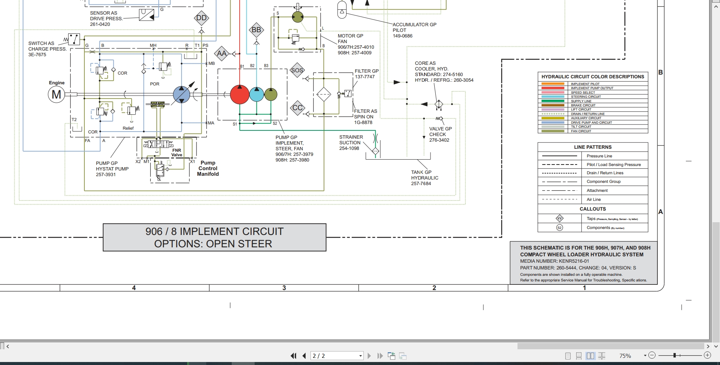Click the 'Component Group' legend row
Screen dimensions: 720x365
592,181
